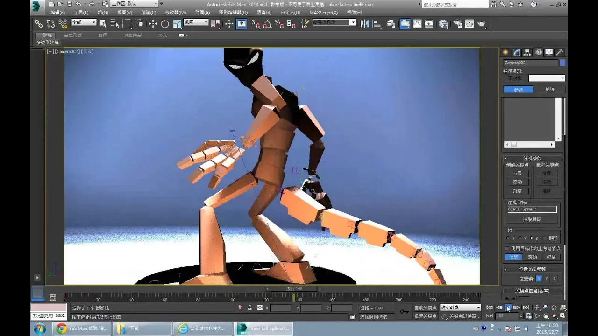Enable the 翻转 flip checkbox
The height and width of the screenshot is (336, 598).
545,238
